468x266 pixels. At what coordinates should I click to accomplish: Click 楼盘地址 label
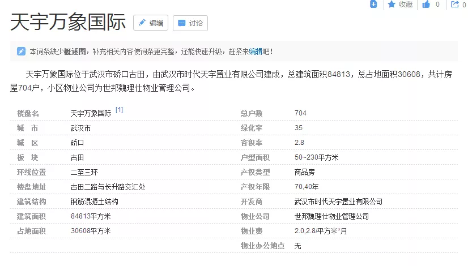click(x=31, y=187)
